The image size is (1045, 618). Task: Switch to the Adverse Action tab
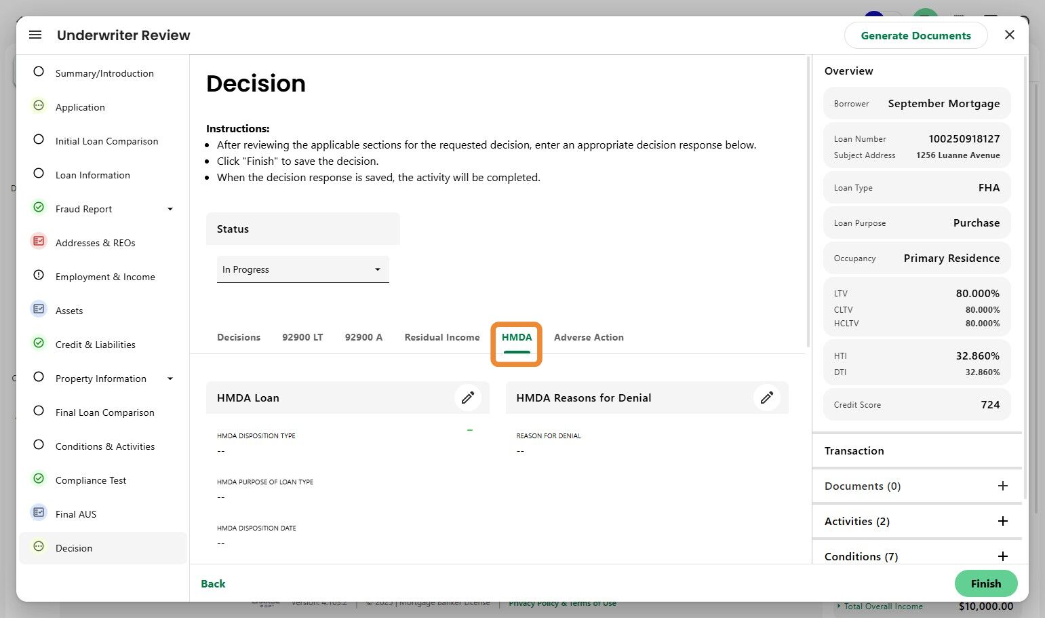tap(589, 337)
